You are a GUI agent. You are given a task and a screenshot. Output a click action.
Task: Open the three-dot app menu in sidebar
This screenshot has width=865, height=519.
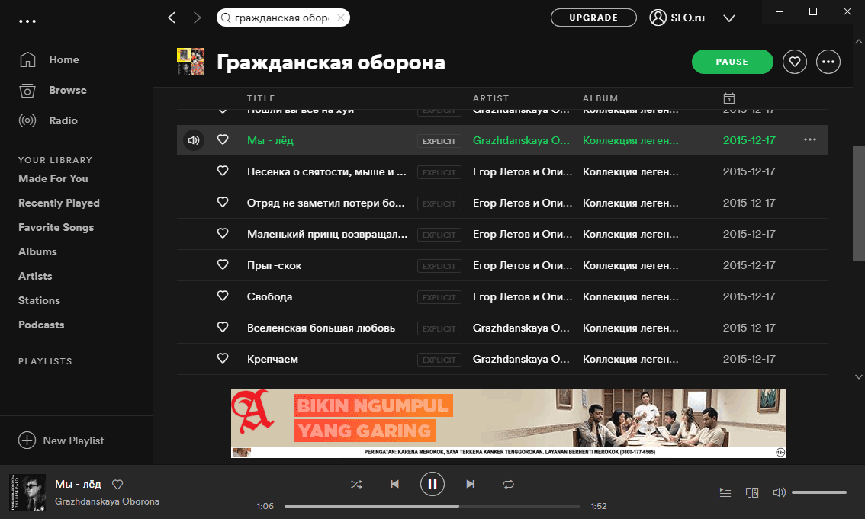click(x=27, y=21)
